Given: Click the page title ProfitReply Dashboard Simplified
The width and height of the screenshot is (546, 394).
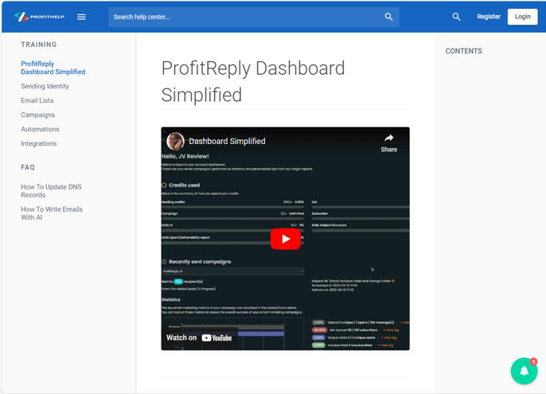Looking at the screenshot, I should pos(253,81).
